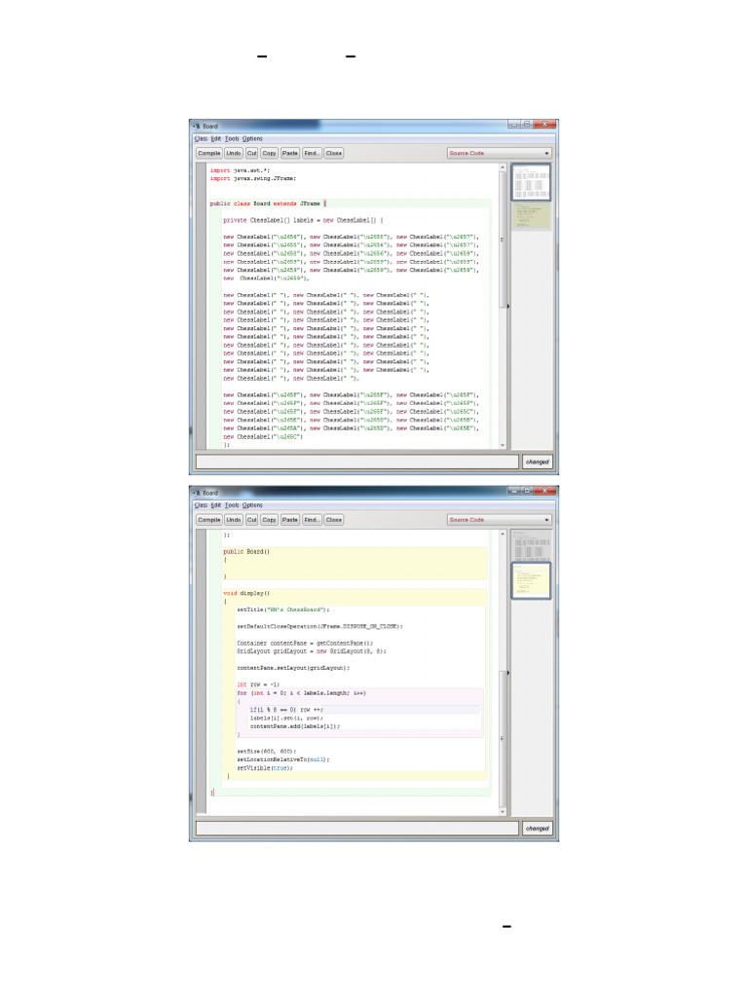748x997 pixels.
Task: Click the 'import java.awt.*;' line
Action: click(240, 170)
